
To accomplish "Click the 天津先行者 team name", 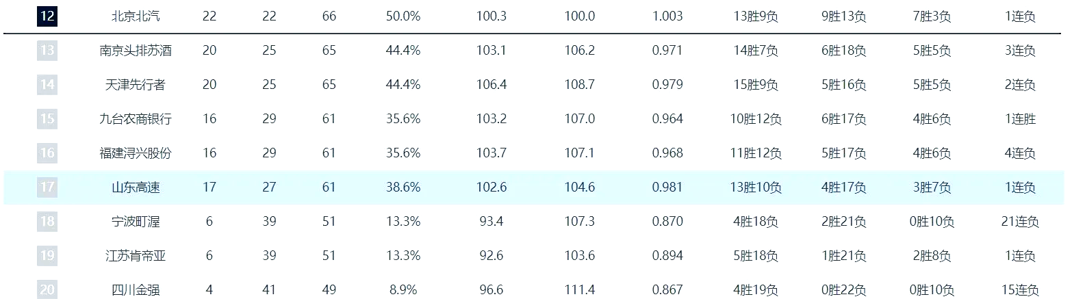I will tap(136, 85).
